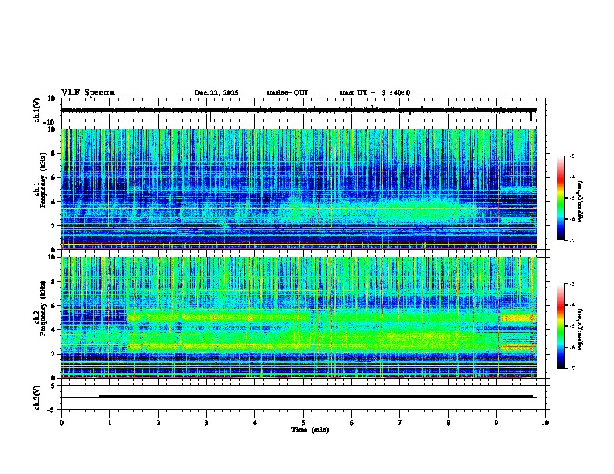Click time axis tick label "1"
This screenshot has width=614, height=474.
[x=109, y=423]
